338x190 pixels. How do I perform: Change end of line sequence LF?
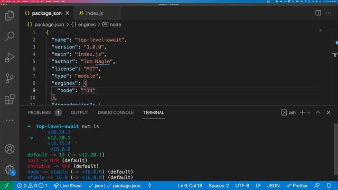point(258,185)
